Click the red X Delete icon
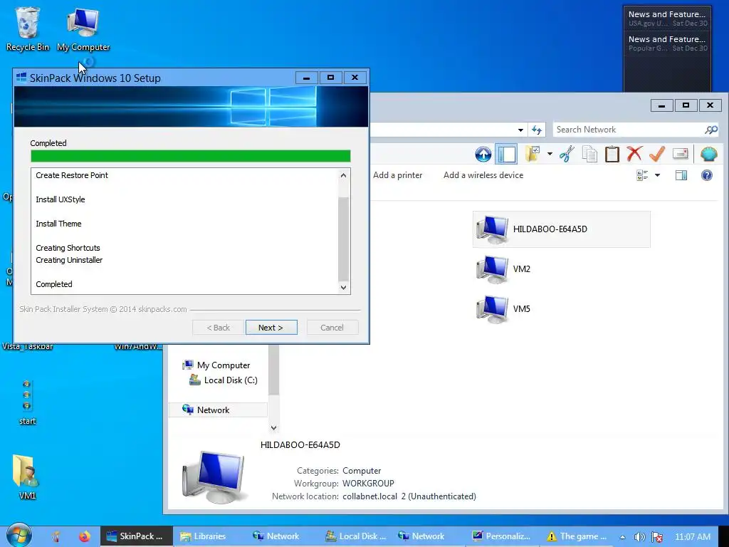Viewport: 729px width, 547px height. pos(634,154)
